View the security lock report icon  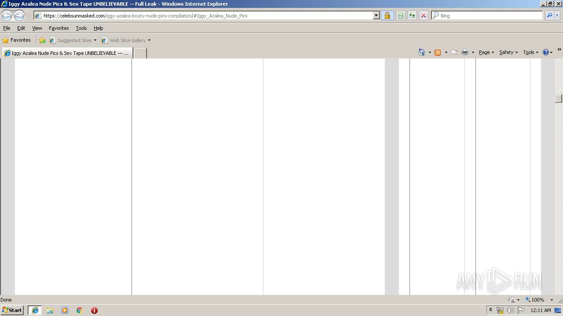pyautogui.click(x=387, y=16)
